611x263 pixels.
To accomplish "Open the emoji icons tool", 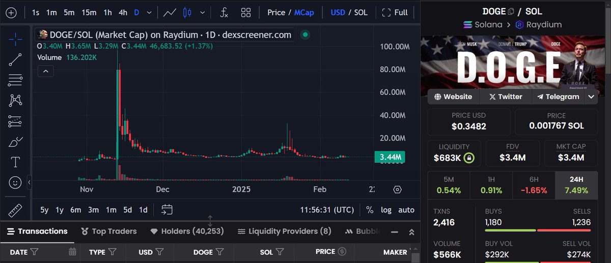I will (x=15, y=182).
